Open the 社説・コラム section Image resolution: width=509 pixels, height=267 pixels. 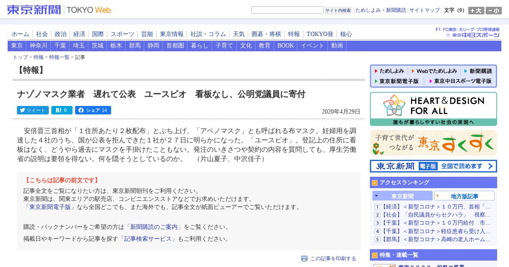point(208,34)
